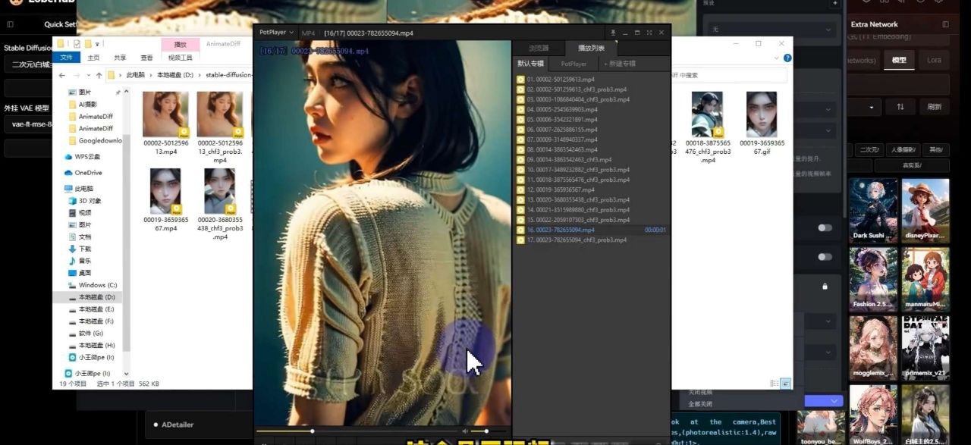Select WPS云盘 in the navigation pane
The height and width of the screenshot is (445, 971).
tap(82, 157)
